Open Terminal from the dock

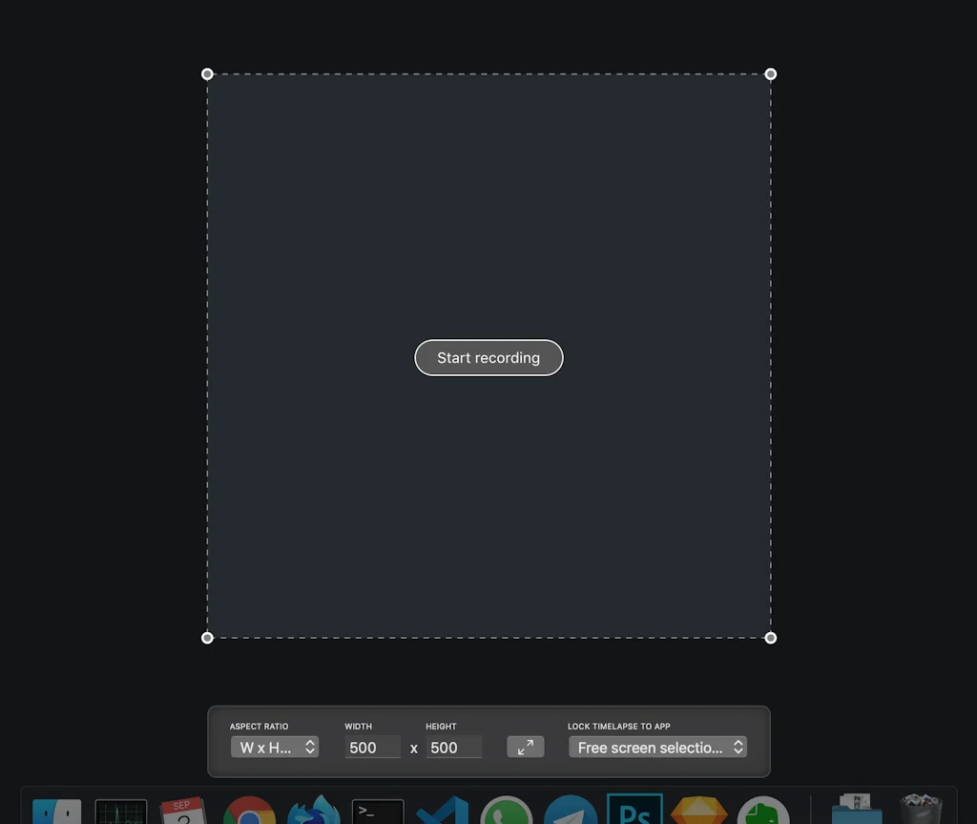[377, 812]
